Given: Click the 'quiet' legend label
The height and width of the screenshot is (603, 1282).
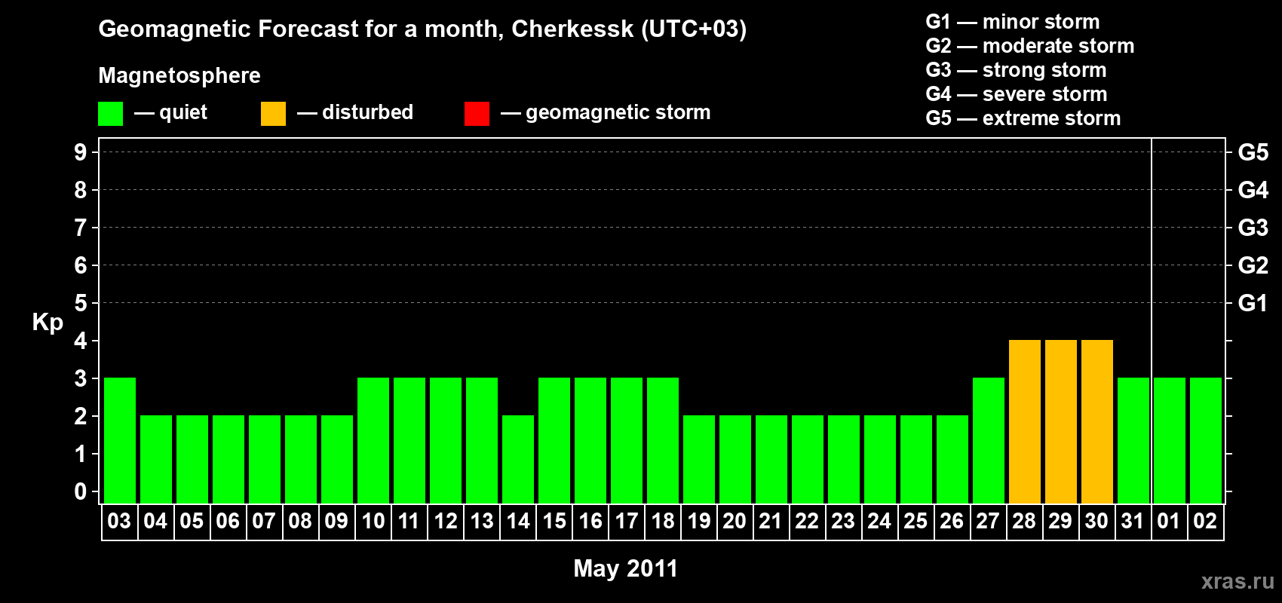Looking at the screenshot, I should click(x=183, y=112).
